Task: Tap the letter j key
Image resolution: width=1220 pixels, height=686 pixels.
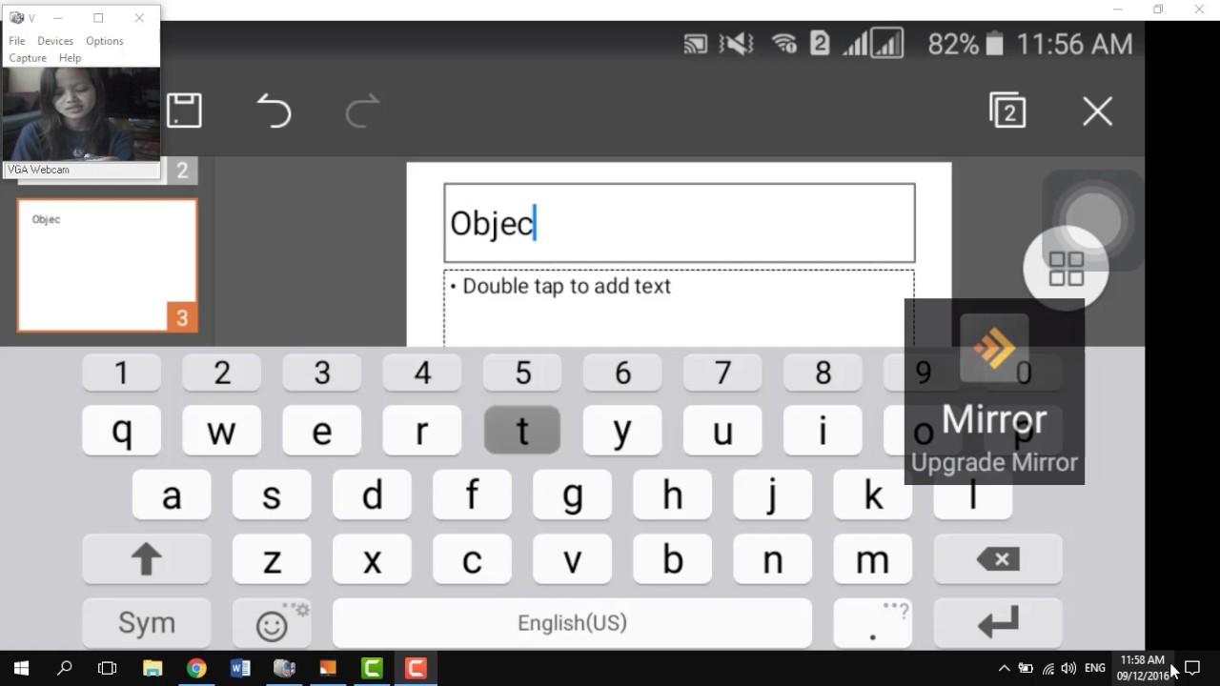Action: click(772, 495)
